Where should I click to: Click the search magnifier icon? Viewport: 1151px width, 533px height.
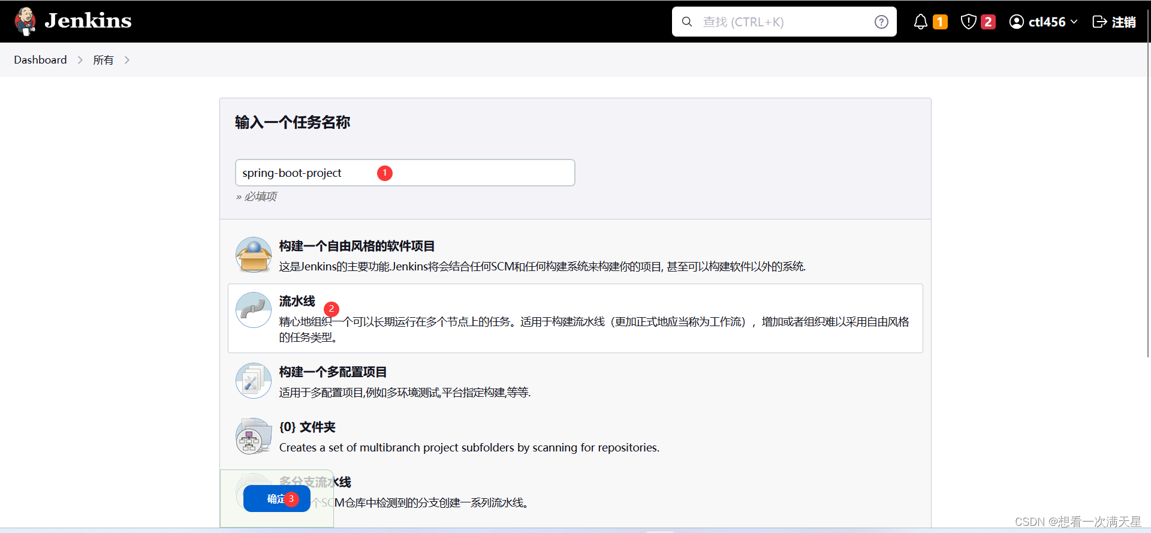(687, 22)
